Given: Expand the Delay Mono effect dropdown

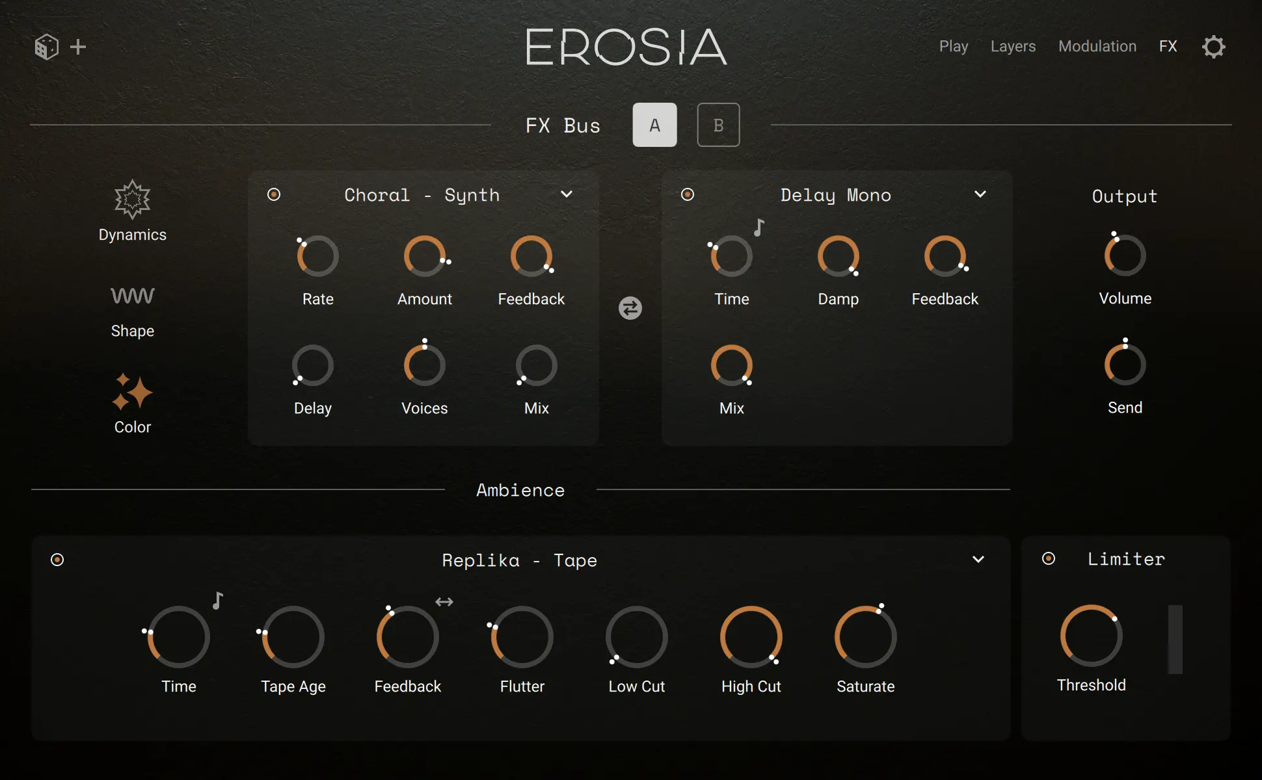Looking at the screenshot, I should pyautogui.click(x=980, y=194).
